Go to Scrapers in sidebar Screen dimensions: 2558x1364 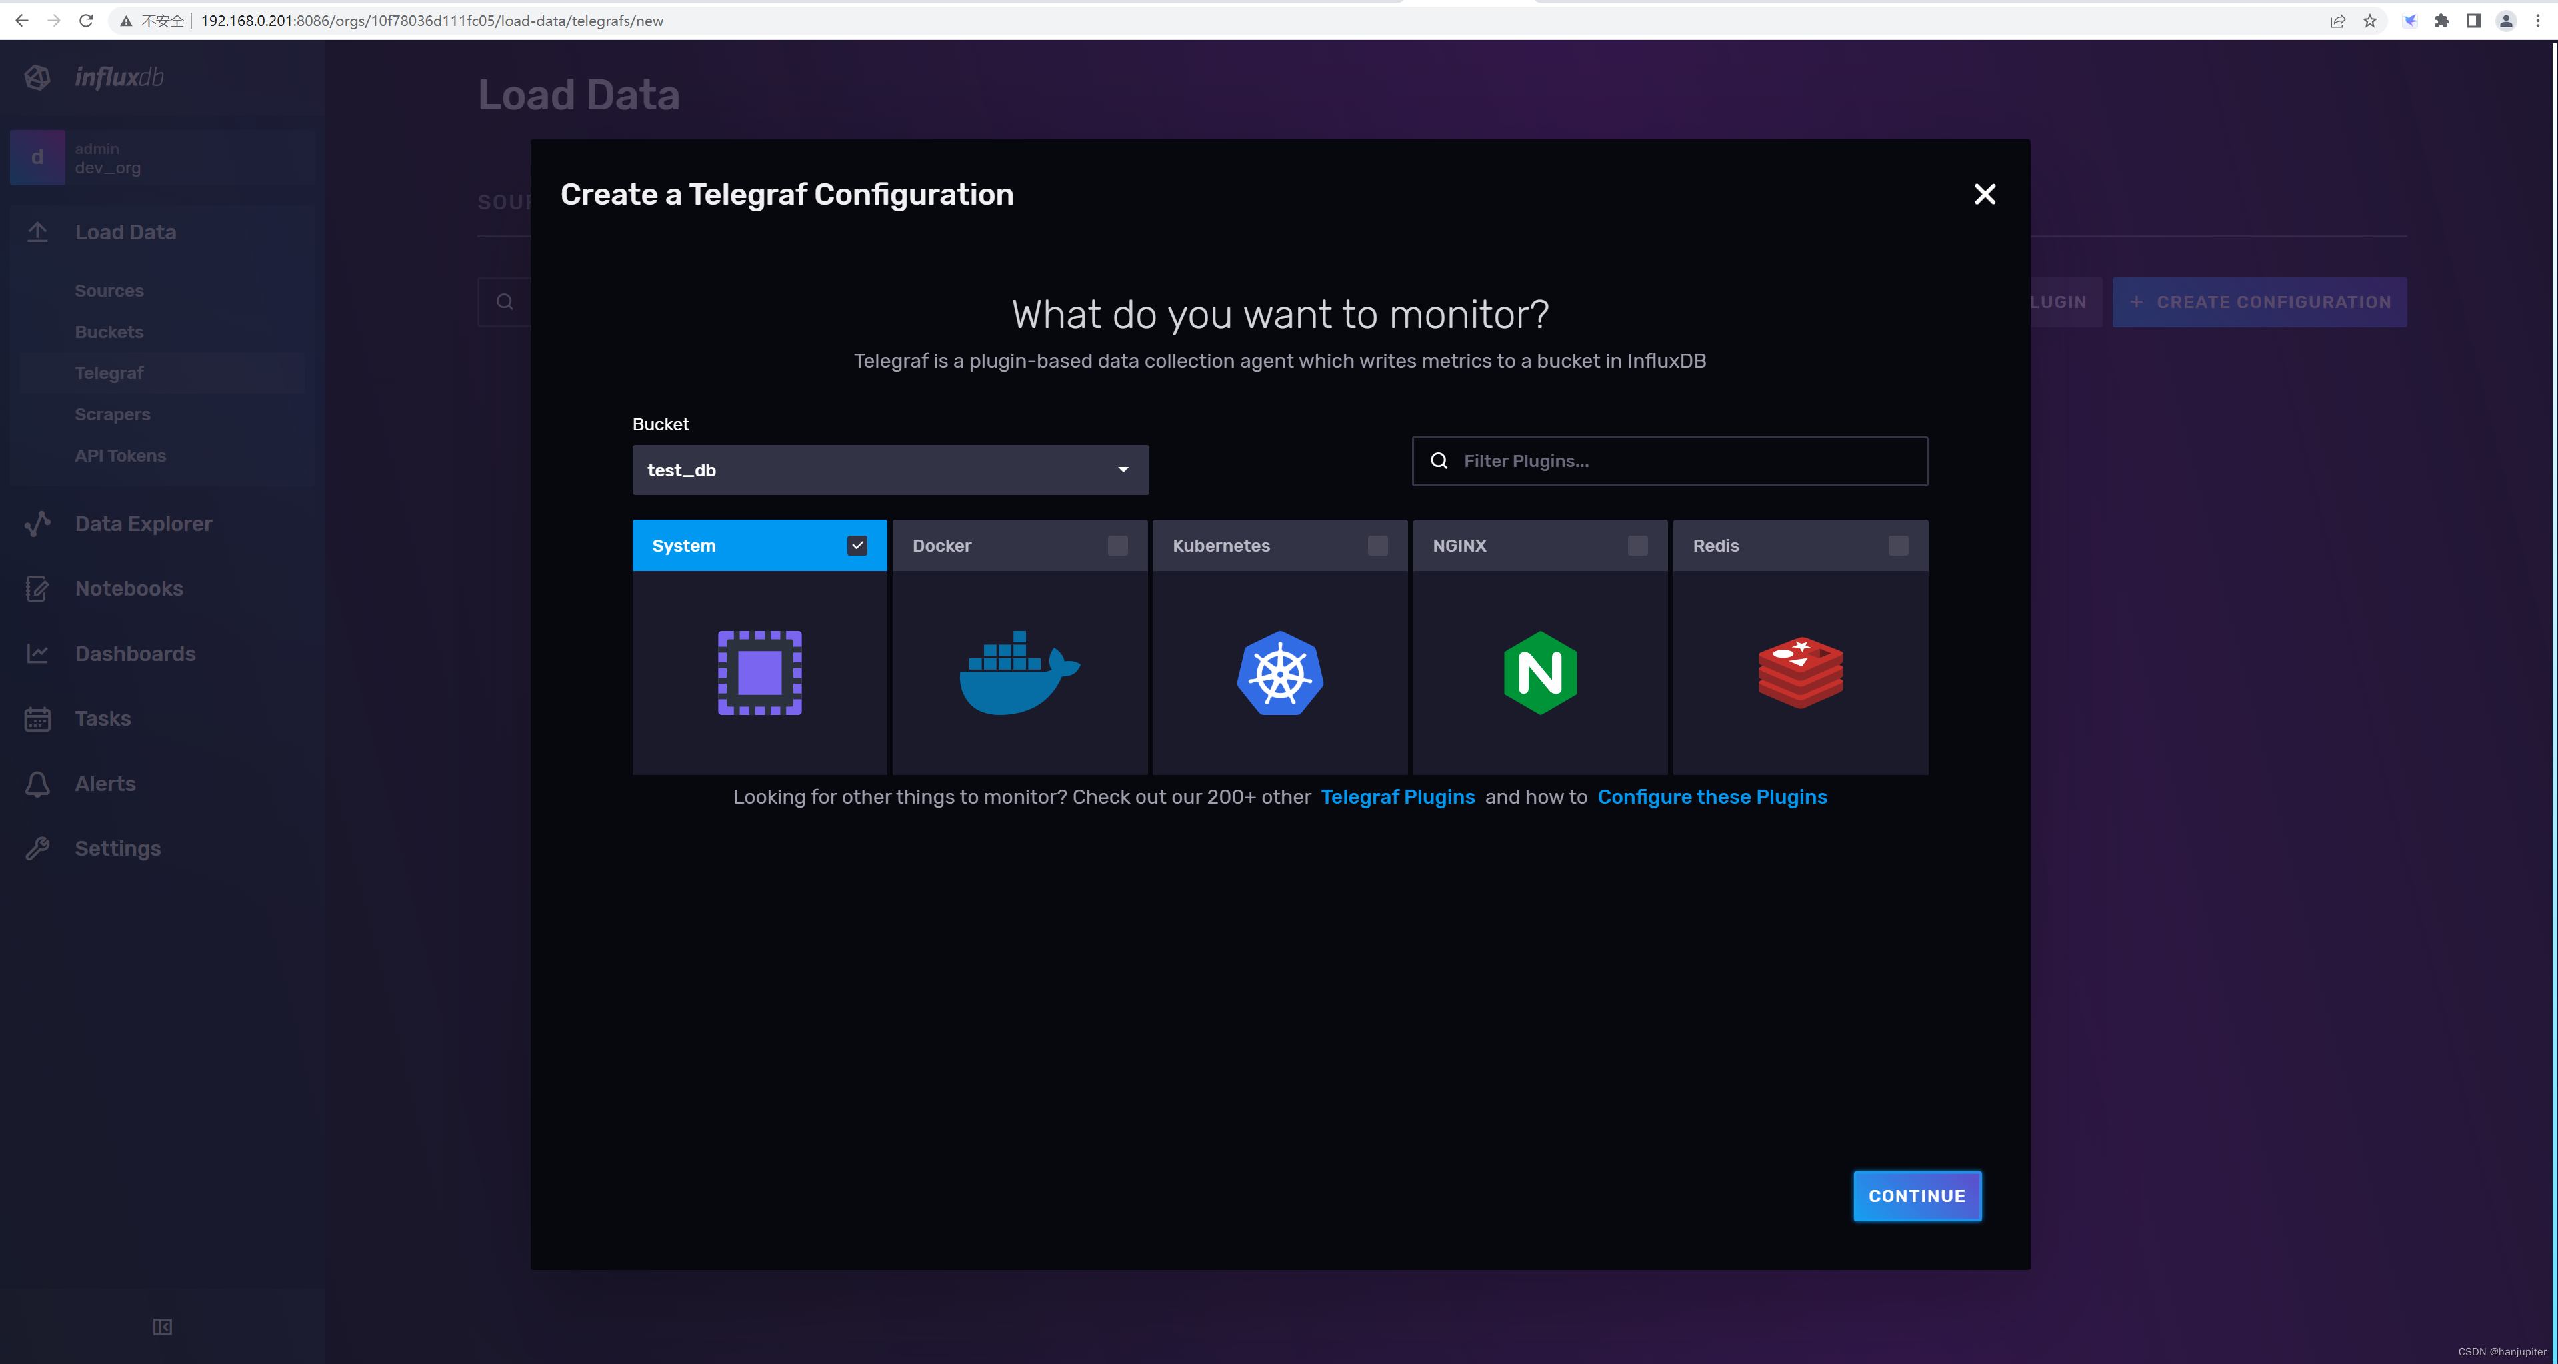coord(112,415)
